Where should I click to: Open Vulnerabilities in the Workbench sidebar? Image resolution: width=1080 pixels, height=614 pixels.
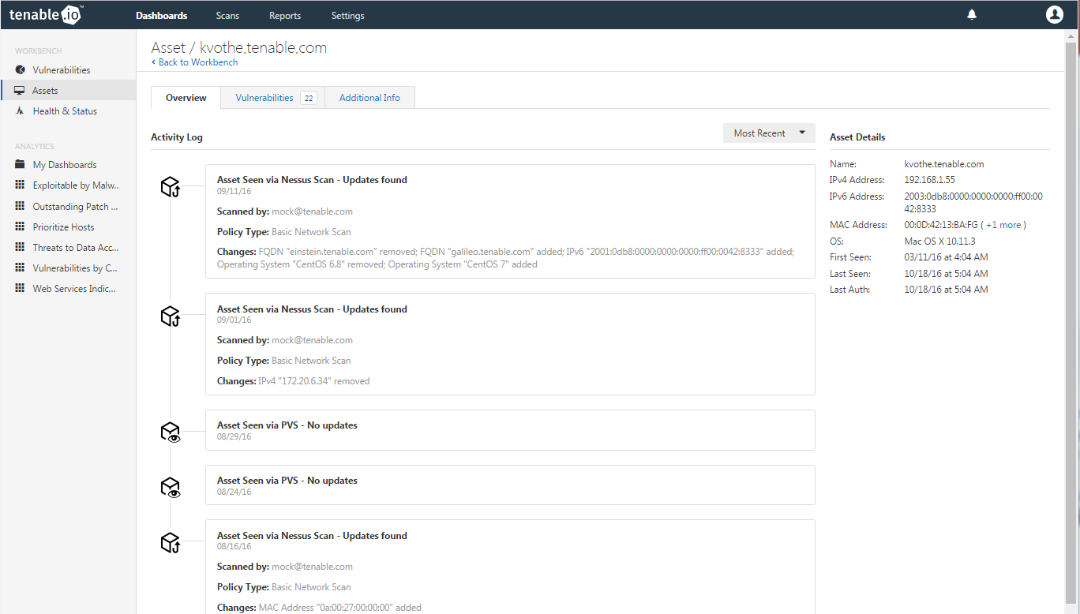(62, 70)
